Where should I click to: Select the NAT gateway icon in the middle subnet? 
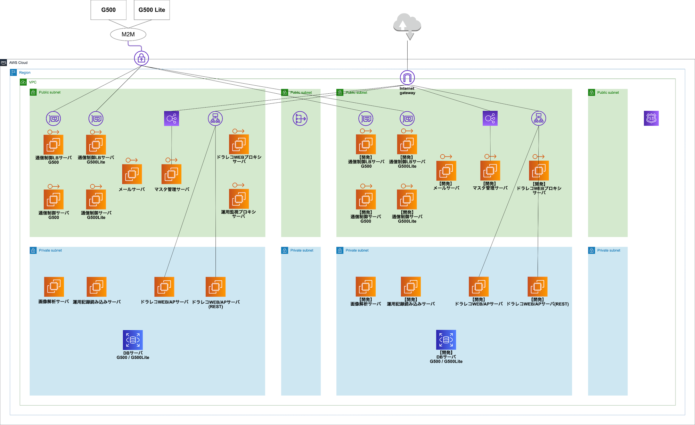point(300,119)
